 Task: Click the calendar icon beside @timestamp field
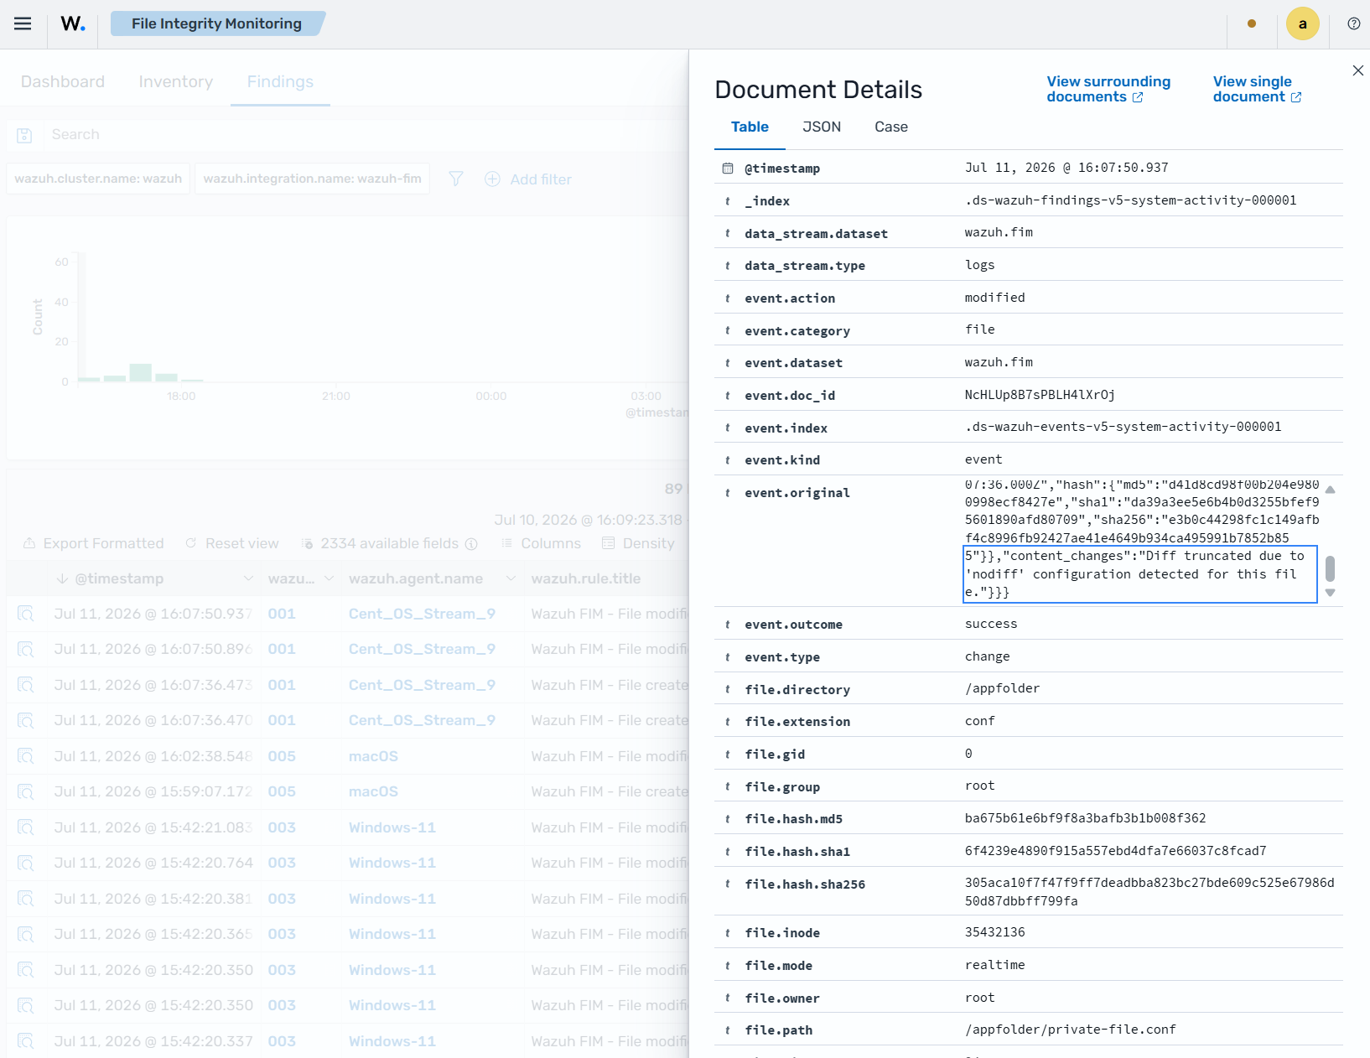click(728, 169)
